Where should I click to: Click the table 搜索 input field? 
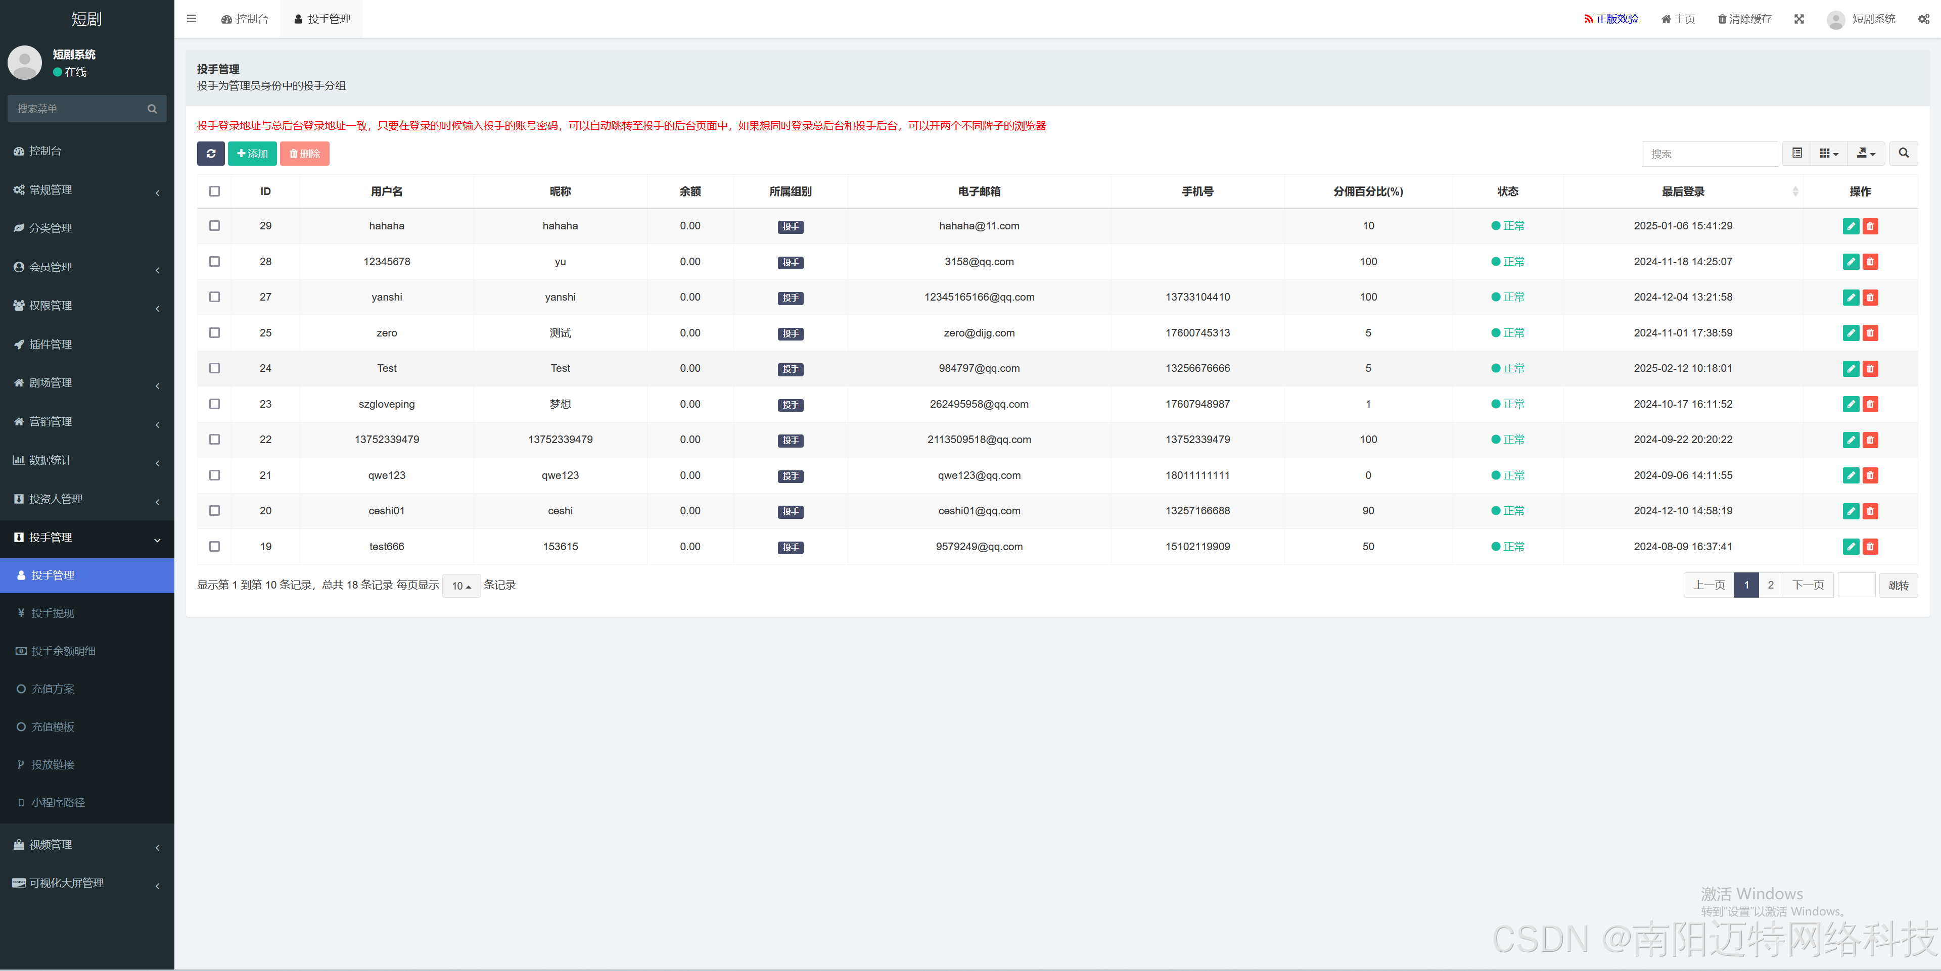(1708, 154)
